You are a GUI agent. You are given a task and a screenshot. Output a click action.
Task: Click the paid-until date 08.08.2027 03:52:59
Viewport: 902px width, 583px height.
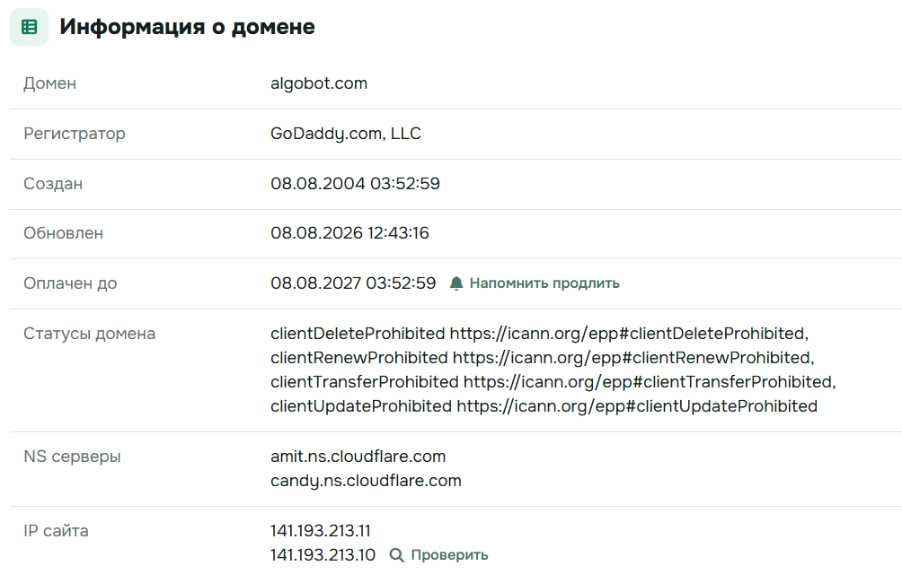click(x=353, y=283)
